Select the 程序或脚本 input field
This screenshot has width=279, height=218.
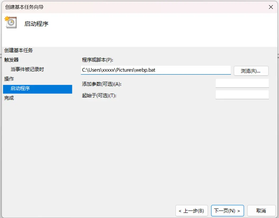(156, 70)
